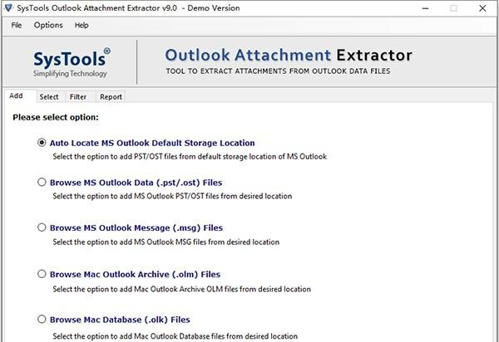The image size is (499, 342).
Task: Click 'TOOL TO EXTRACT ATTACHMENTS FROM OUTLOOK DATA FILES' tagline
Action: 278,71
